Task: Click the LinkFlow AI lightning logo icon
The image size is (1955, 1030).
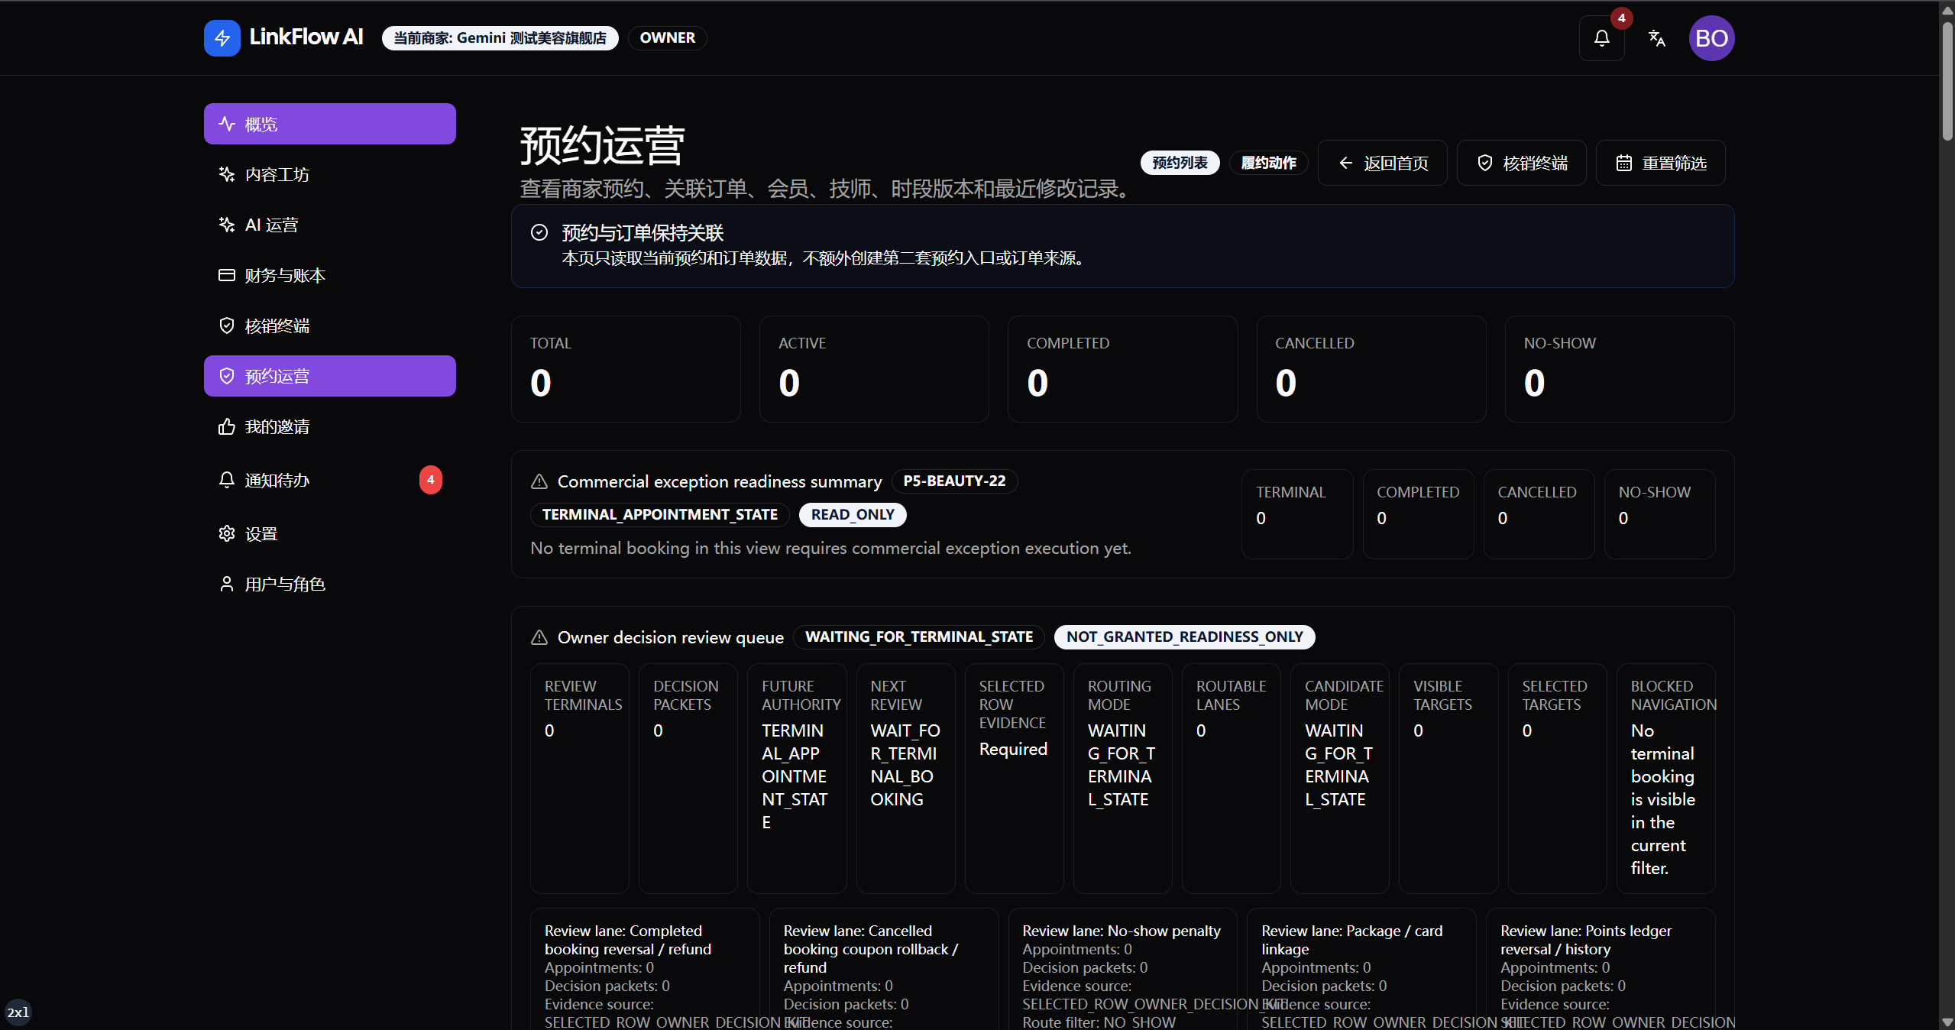Action: 222,38
